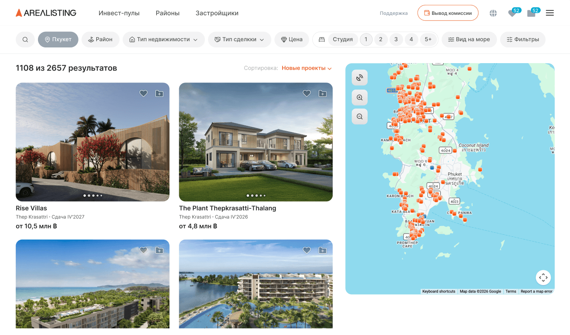The width and height of the screenshot is (570, 335).
Task: Zoom in on the map
Action: tap(360, 97)
